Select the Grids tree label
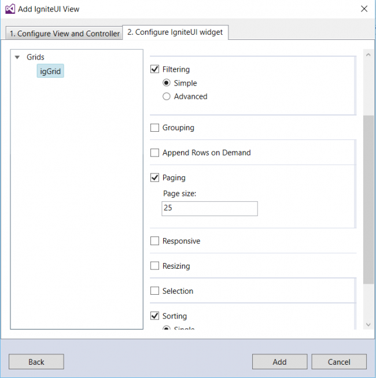This screenshot has height=378, width=376. coord(35,57)
